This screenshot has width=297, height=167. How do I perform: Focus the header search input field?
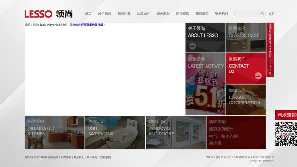point(247,13)
